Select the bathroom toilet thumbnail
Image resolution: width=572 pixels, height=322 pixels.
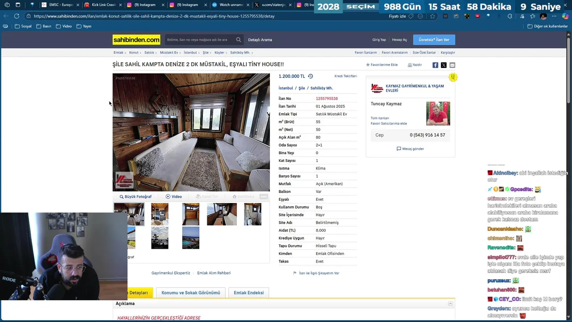tap(252, 214)
